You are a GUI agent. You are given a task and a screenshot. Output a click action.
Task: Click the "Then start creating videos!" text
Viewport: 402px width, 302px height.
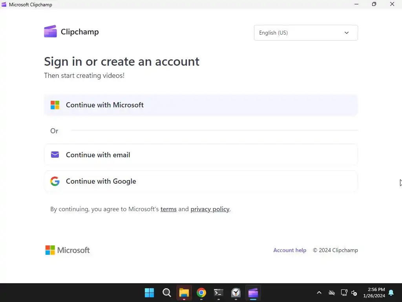(x=84, y=75)
